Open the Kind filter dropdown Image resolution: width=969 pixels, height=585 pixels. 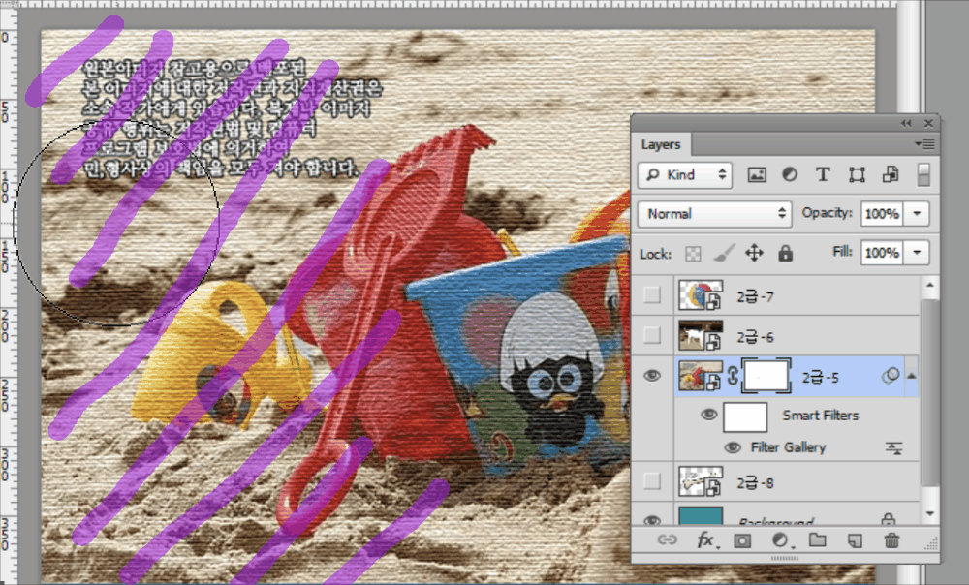coord(685,174)
